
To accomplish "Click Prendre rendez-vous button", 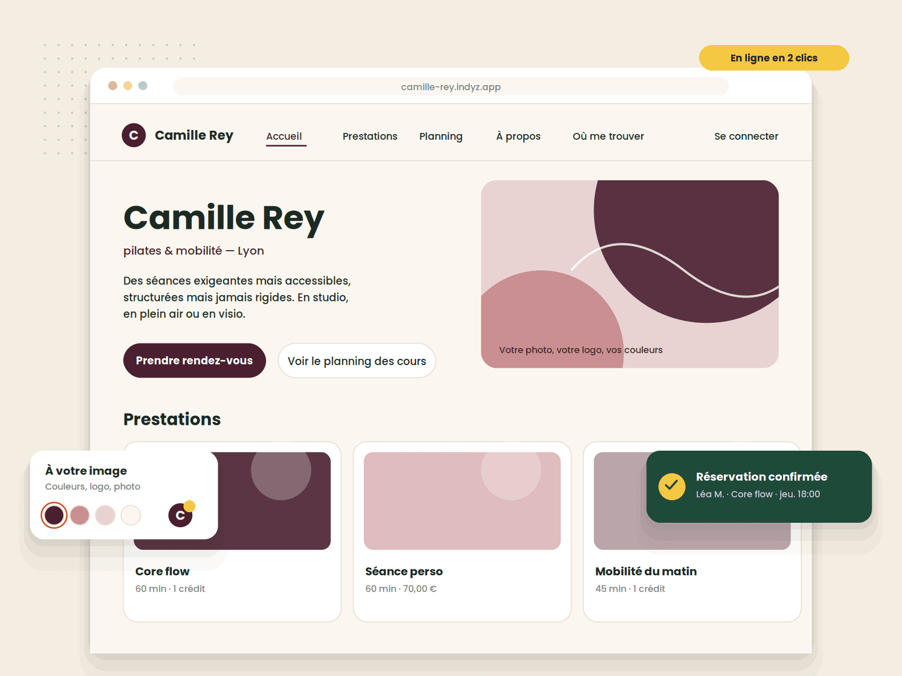I will point(194,361).
